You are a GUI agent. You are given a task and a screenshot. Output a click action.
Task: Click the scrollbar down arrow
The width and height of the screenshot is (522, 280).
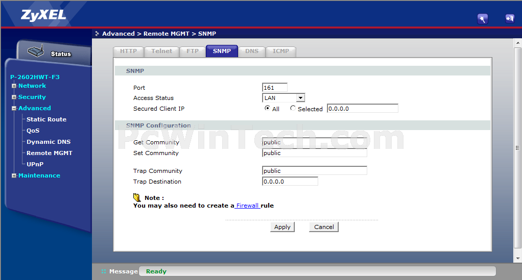(518, 259)
